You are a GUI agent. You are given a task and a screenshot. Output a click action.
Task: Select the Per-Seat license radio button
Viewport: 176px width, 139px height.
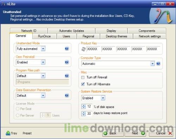click(18, 109)
